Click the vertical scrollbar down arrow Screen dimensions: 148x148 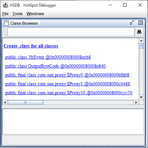[x=141, y=97]
